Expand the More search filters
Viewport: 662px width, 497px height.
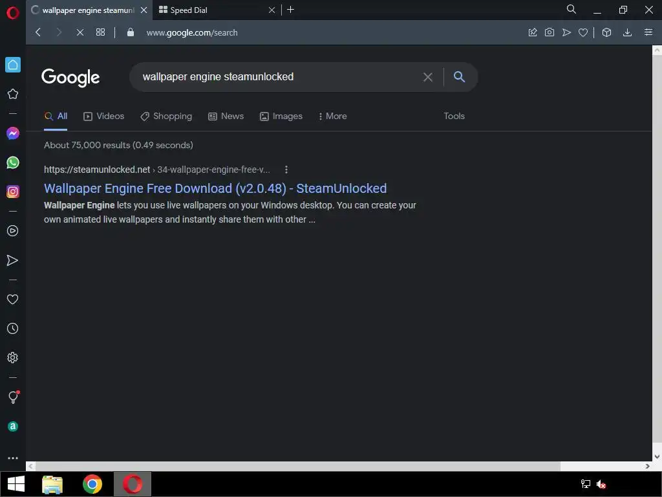tap(333, 116)
